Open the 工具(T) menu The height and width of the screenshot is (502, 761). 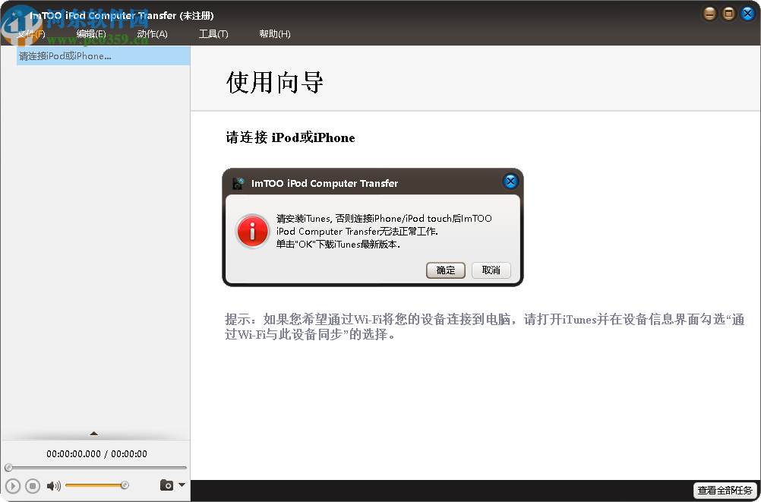coord(213,33)
